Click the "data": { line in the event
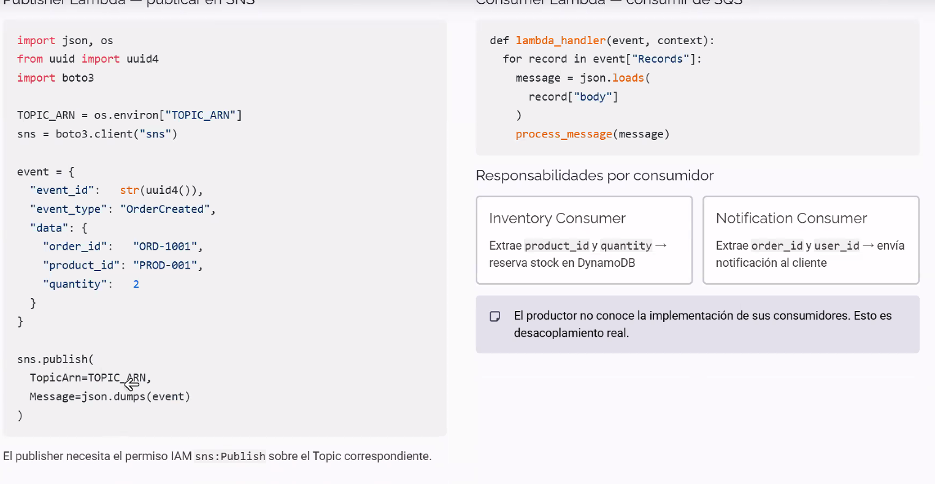Image resolution: width=935 pixels, height=484 pixels. 59,228
